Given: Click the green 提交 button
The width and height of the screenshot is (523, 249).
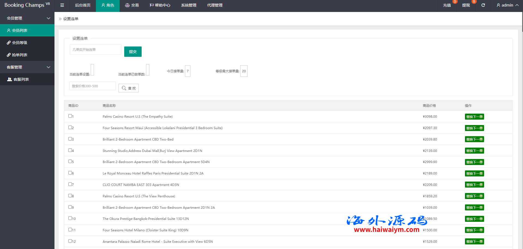Looking at the screenshot, I should pyautogui.click(x=133, y=52).
